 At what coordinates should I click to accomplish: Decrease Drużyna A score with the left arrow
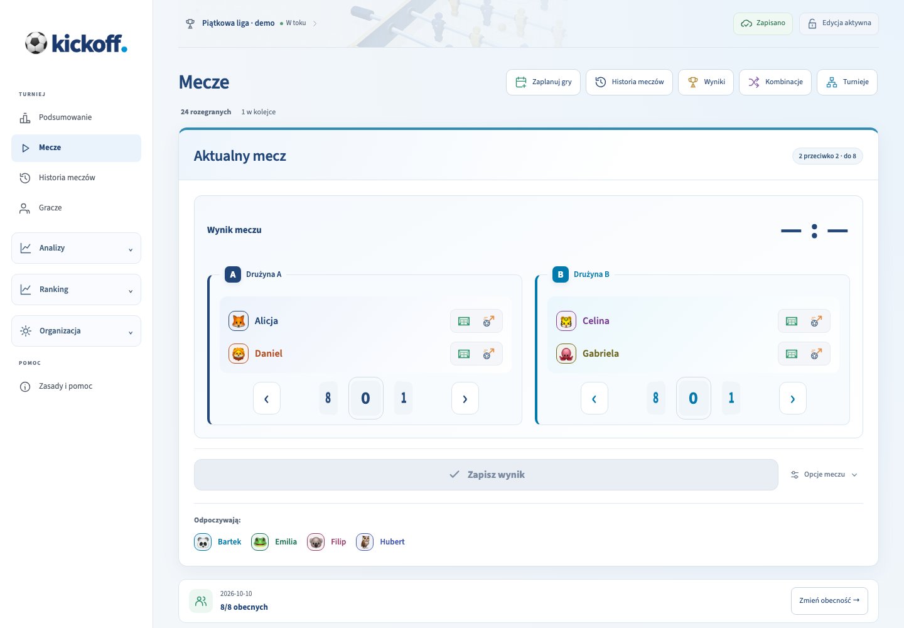point(267,398)
